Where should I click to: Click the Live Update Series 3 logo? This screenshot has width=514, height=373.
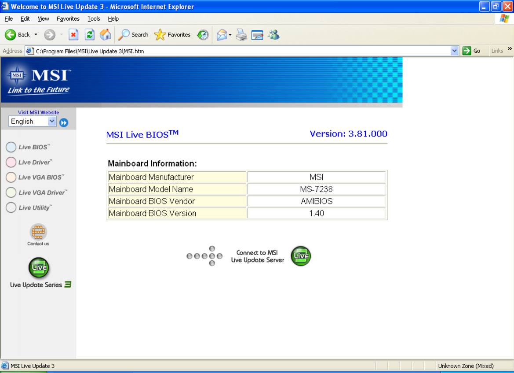38,268
